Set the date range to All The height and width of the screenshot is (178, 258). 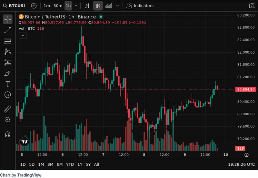96,164
